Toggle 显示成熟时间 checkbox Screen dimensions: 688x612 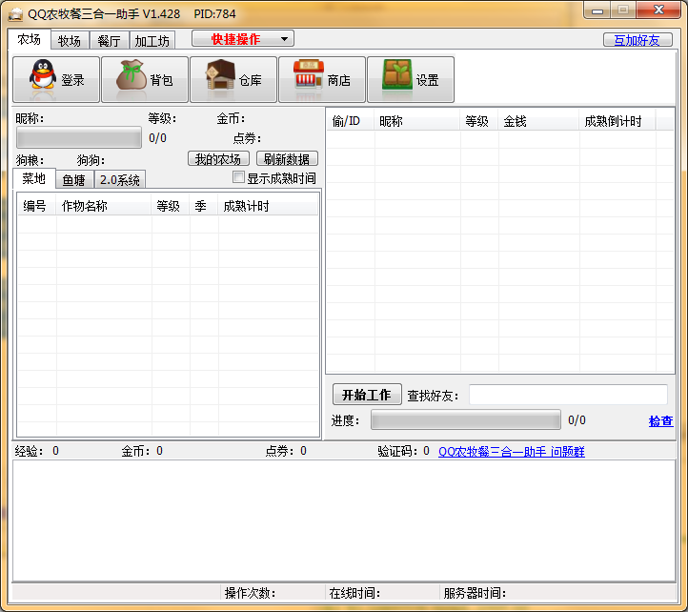[x=239, y=177]
